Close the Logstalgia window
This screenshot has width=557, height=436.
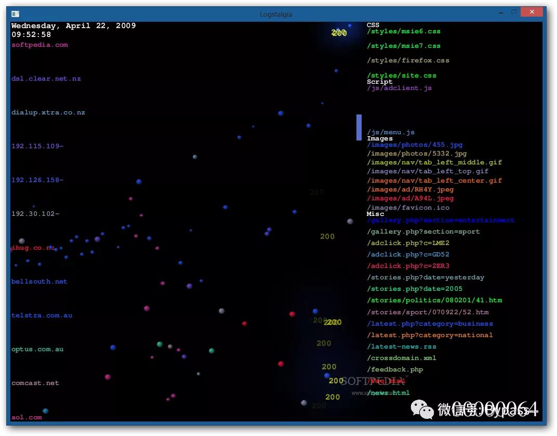(x=532, y=12)
